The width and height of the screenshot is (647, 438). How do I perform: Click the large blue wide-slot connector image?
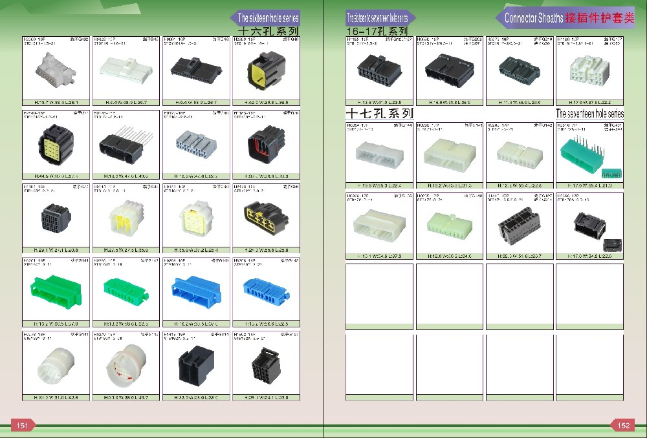[x=196, y=291]
